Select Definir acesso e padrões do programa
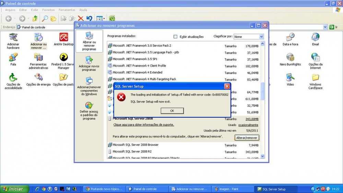Viewport: 343px width, 193px height. (89, 110)
